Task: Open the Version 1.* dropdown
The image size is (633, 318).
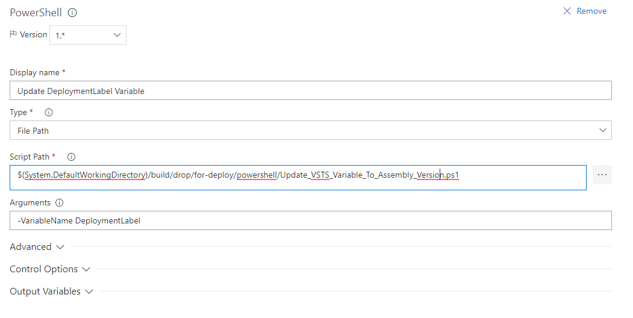Action: (88, 35)
